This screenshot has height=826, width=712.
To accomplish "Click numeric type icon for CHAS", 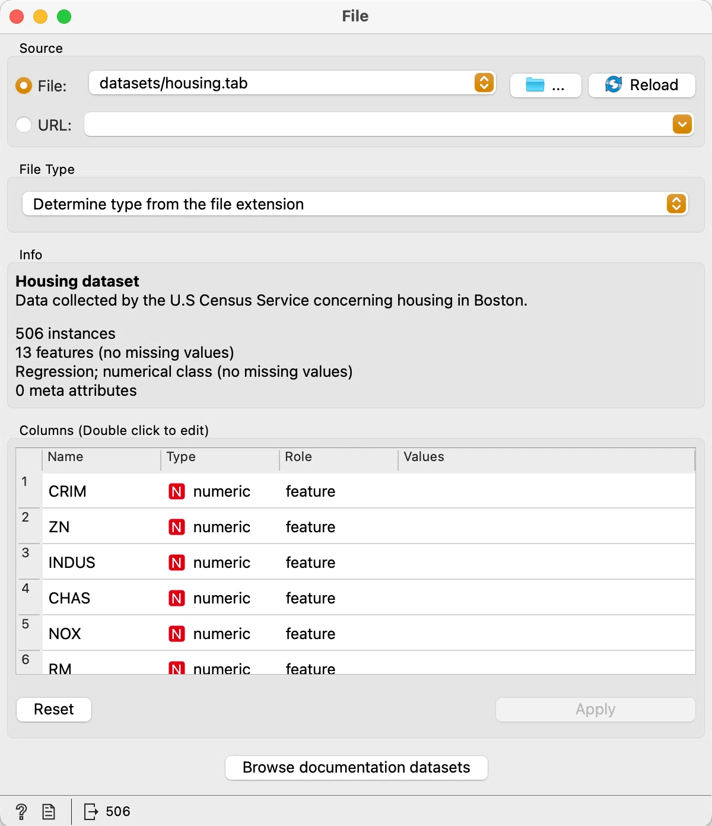I will 177,598.
